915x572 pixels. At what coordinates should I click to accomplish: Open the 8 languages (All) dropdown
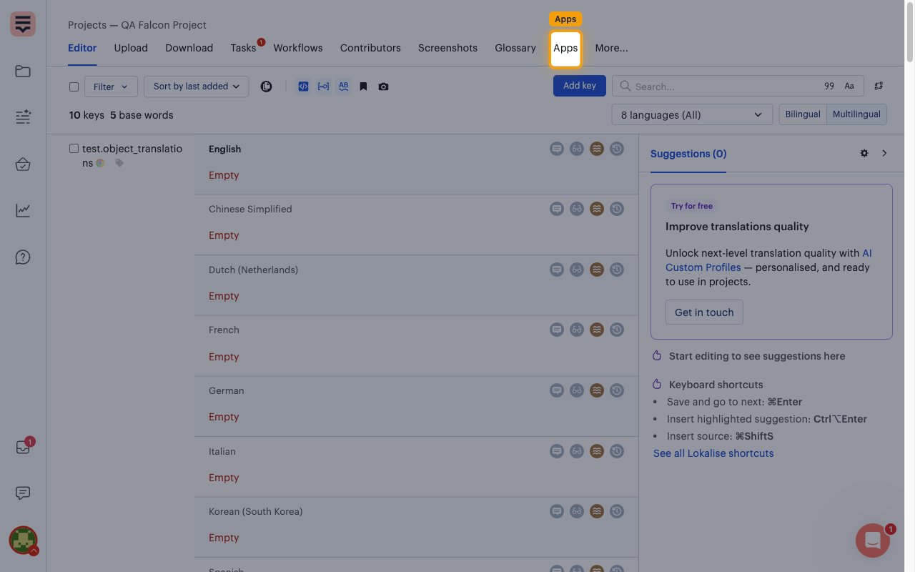692,114
